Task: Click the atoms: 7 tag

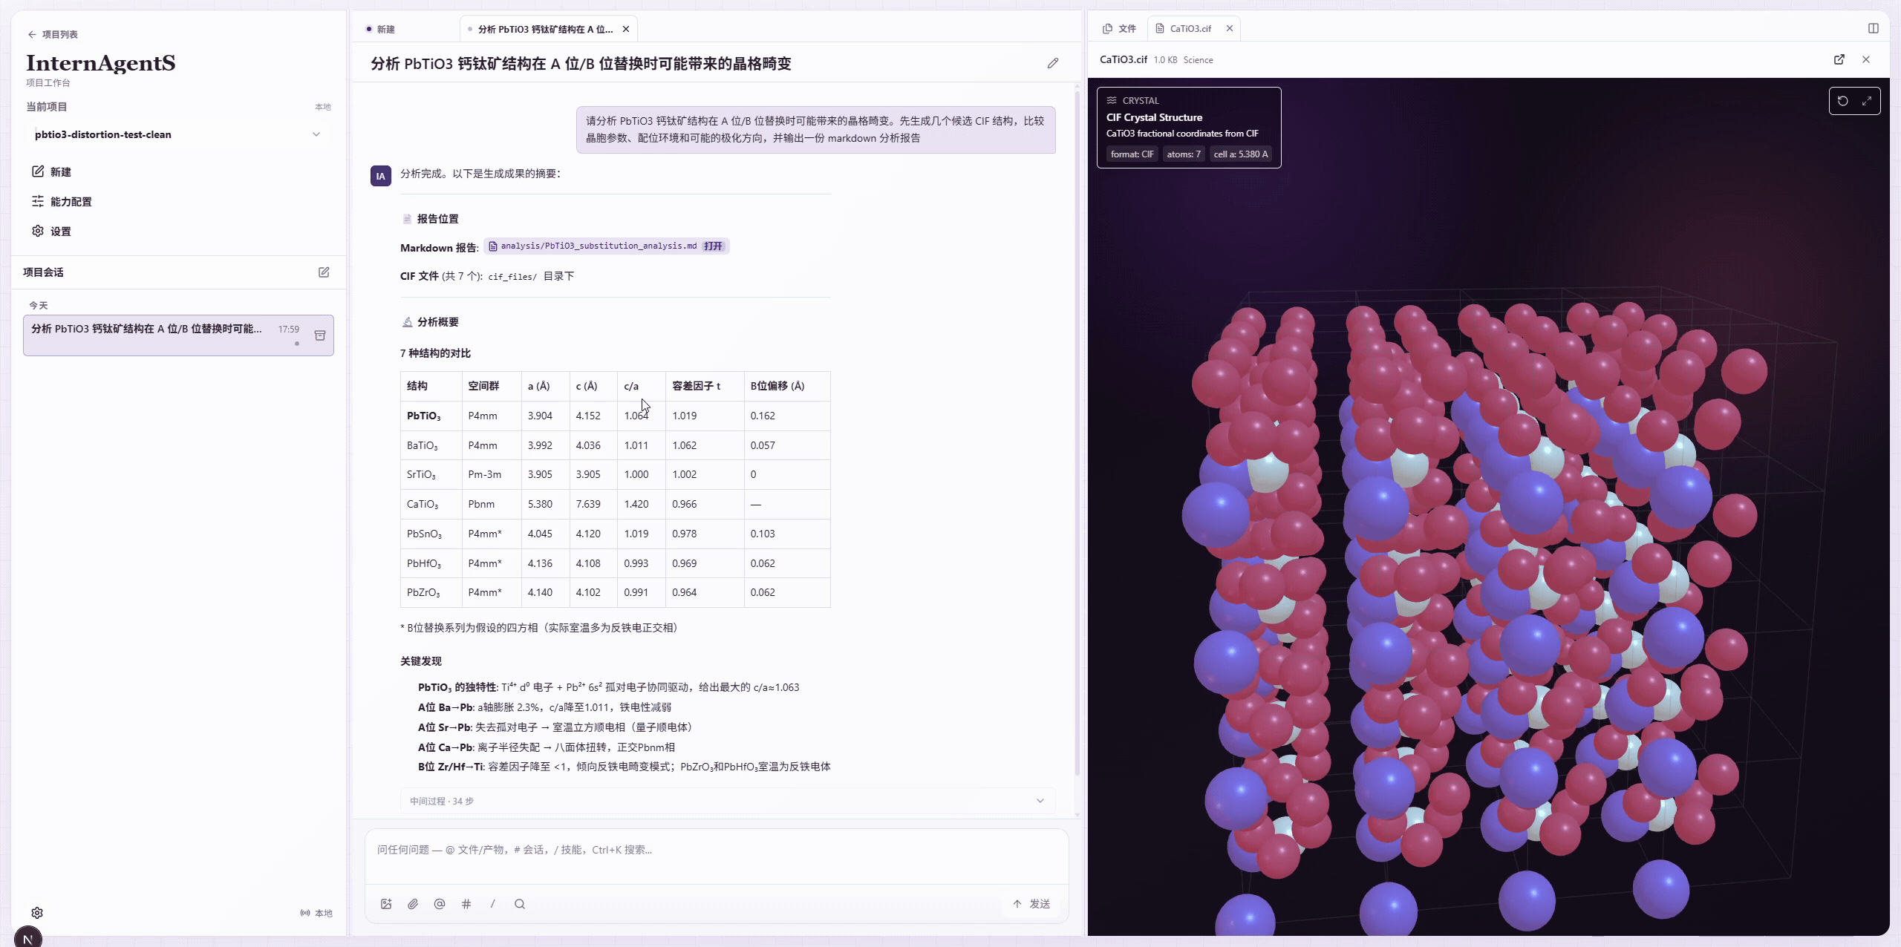Action: pyautogui.click(x=1183, y=154)
